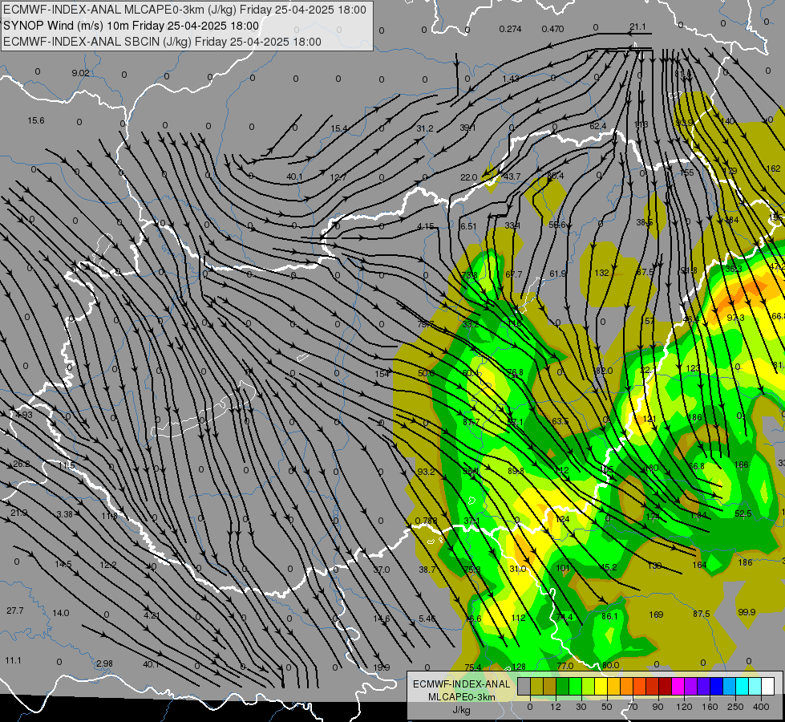Click the legend tick label 70
Viewport: 785px width, 722px height.
[x=633, y=707]
